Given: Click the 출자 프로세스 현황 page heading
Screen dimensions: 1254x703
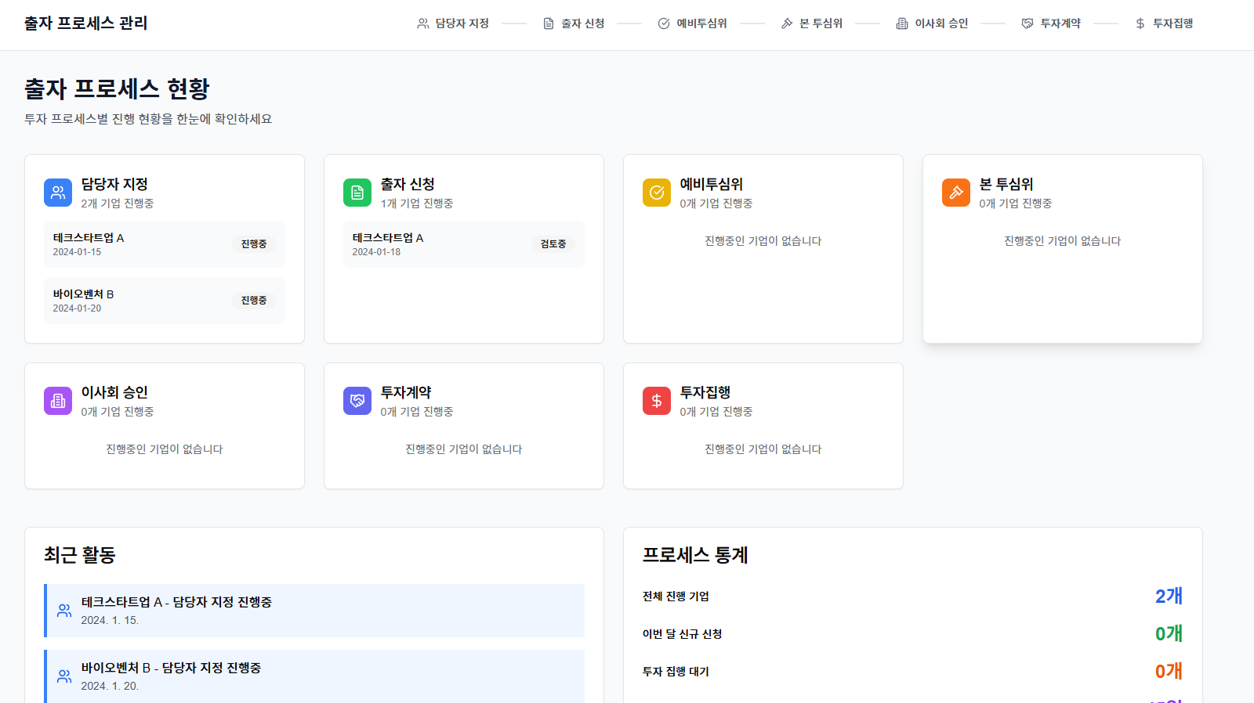Looking at the screenshot, I should click(117, 88).
